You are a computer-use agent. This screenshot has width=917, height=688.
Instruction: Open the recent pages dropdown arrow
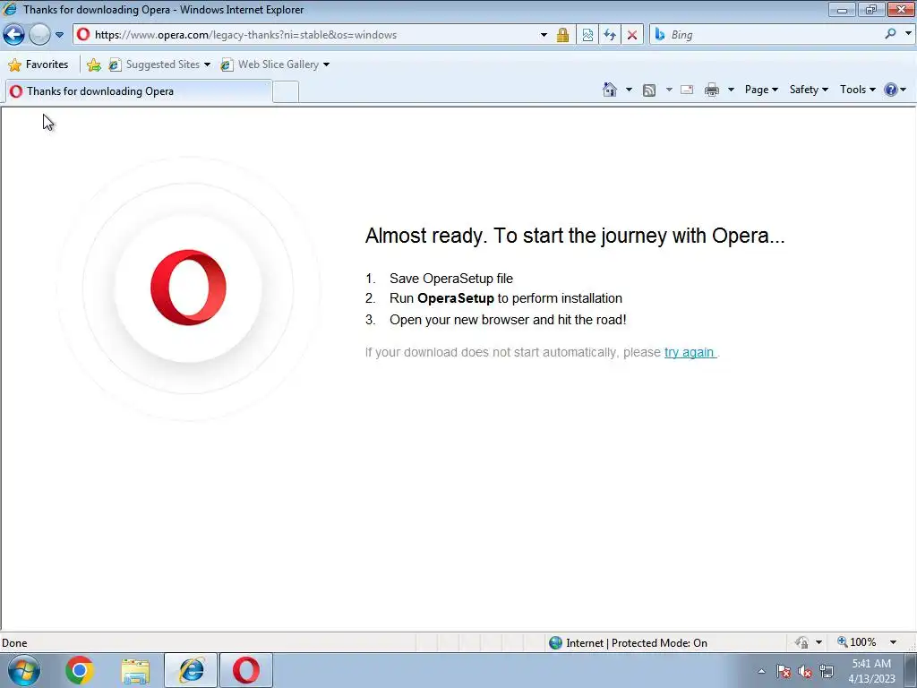click(x=59, y=35)
